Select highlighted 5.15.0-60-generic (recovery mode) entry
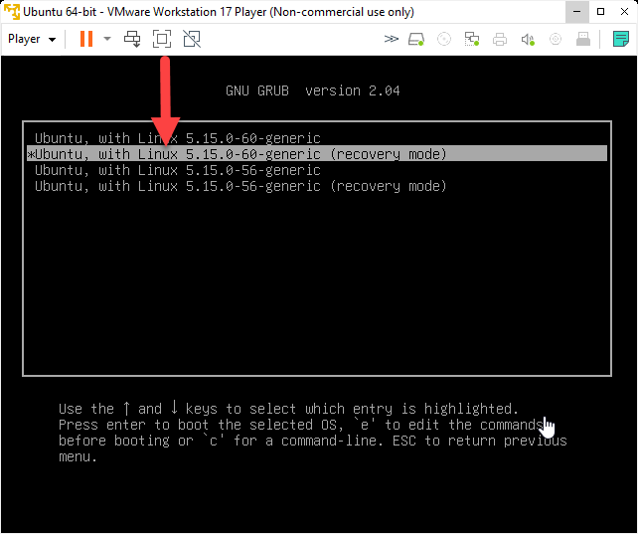638x534 pixels. tap(317, 154)
